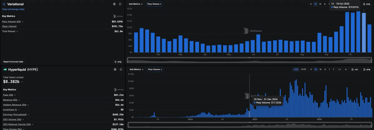Viewport: 374px width, 130px height.
Task: Open Hyperliquid website globe icon
Action: tap(115, 69)
